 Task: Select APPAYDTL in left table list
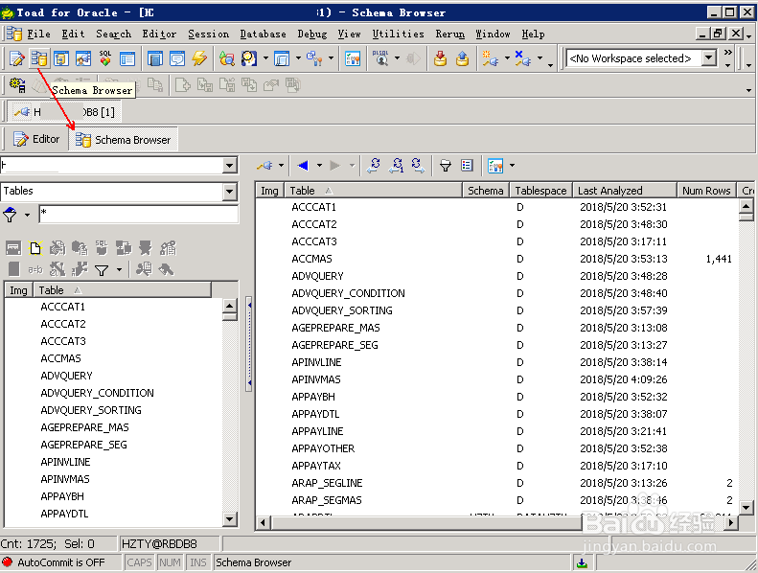pos(64,514)
